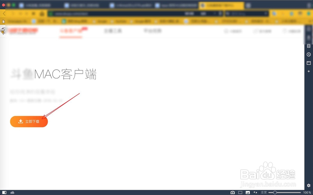Open the source code icon in the status bar
This screenshot has width=313, height=195.
pyautogui.click(x=255, y=193)
